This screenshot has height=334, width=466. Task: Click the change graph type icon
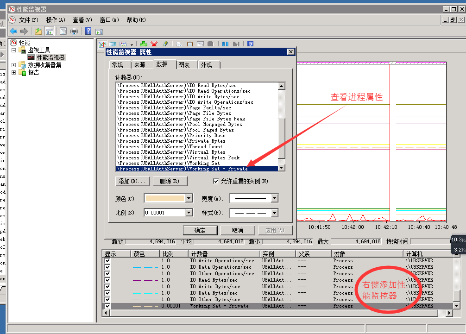pyautogui.click(x=123, y=44)
